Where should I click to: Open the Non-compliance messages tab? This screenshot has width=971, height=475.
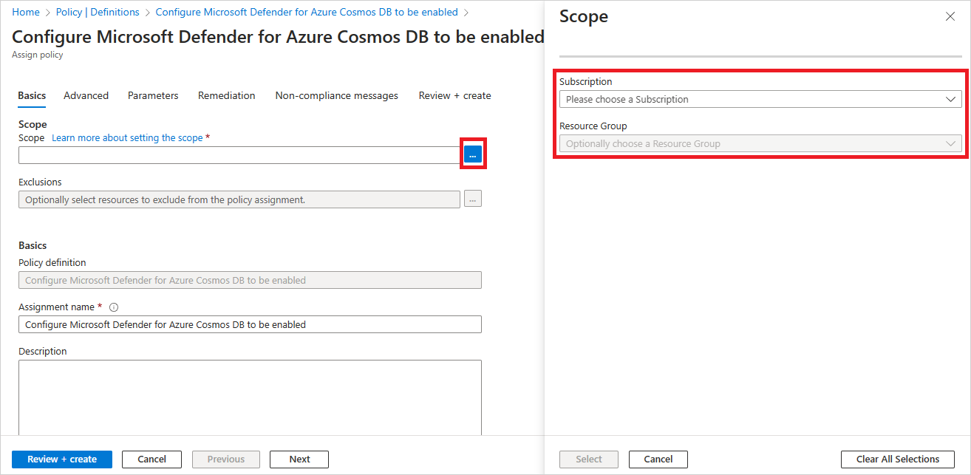(336, 95)
